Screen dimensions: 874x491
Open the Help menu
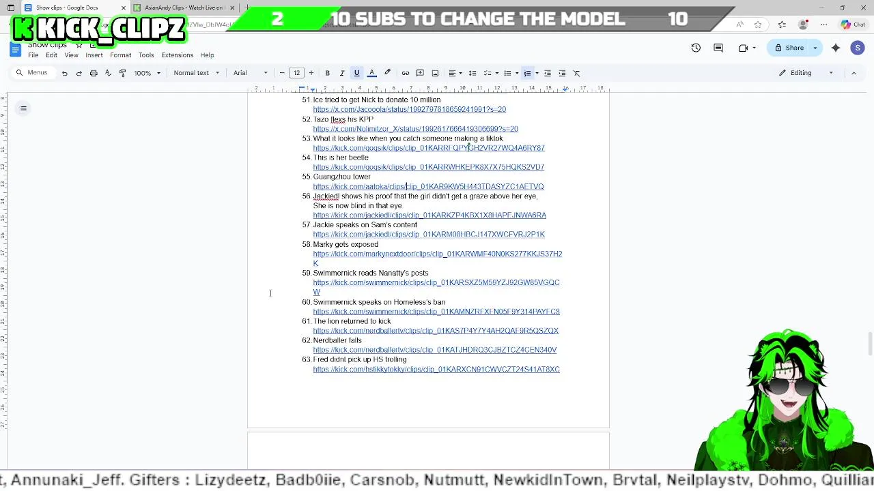(x=207, y=55)
